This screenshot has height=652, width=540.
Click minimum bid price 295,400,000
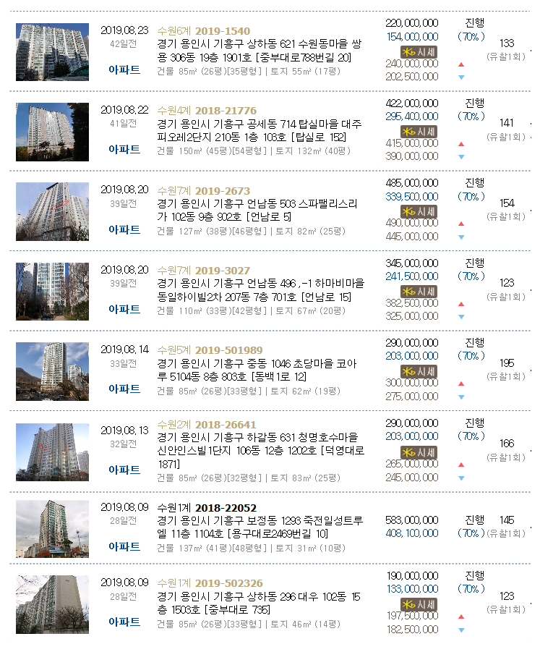coord(411,117)
